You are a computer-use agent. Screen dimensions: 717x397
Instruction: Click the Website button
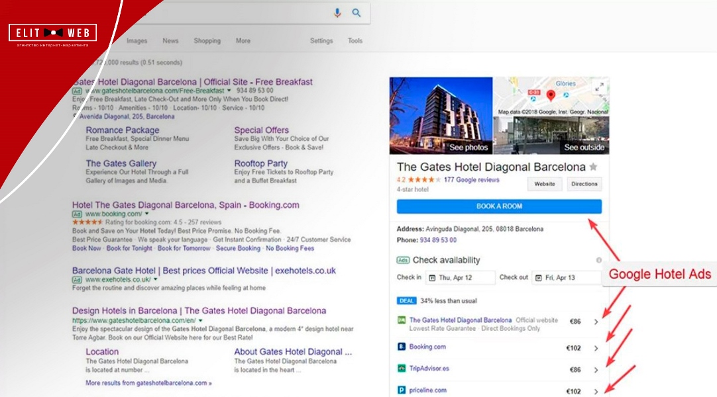[545, 184]
